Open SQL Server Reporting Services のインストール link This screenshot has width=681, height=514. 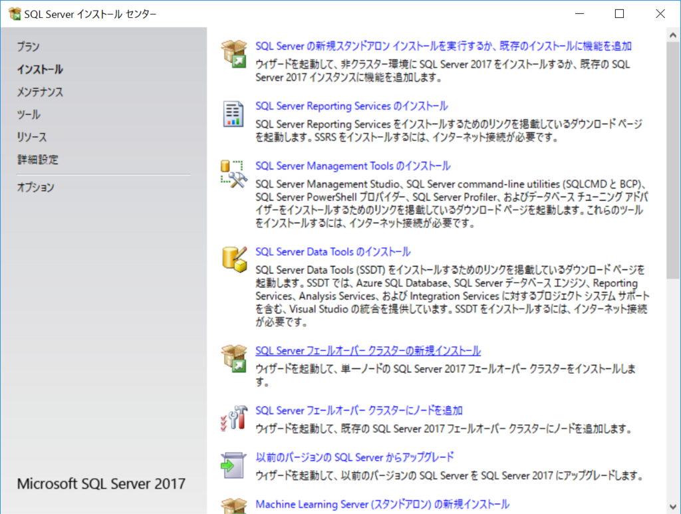tap(352, 106)
